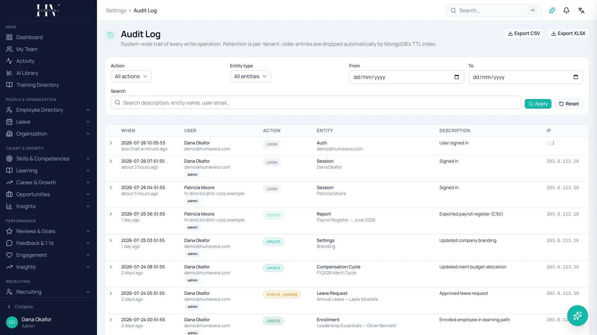Click the description search input
This screenshot has width=597, height=335.
pos(316,103)
